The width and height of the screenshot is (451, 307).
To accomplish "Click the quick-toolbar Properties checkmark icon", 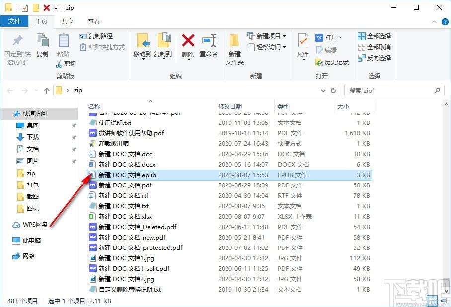I will pyautogui.click(x=25, y=8).
